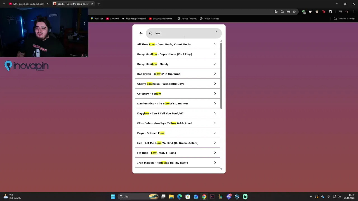Switch to the YouTube everybody in da club tab

point(29,4)
